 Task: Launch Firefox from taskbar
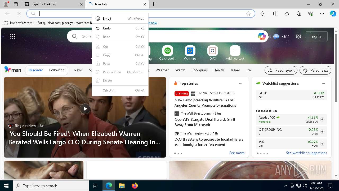pyautogui.click(x=135, y=186)
